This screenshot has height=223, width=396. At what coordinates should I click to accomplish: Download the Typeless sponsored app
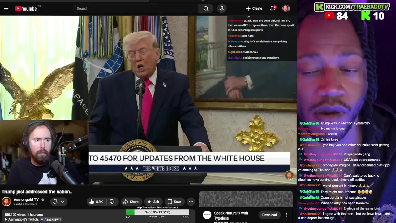point(269,215)
